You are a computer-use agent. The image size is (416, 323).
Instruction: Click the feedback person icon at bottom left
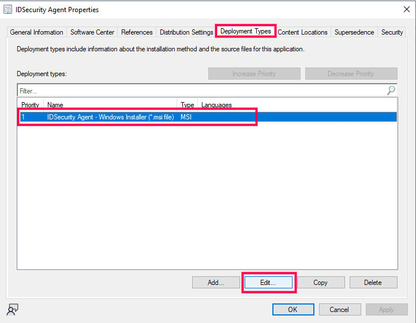tap(13, 310)
